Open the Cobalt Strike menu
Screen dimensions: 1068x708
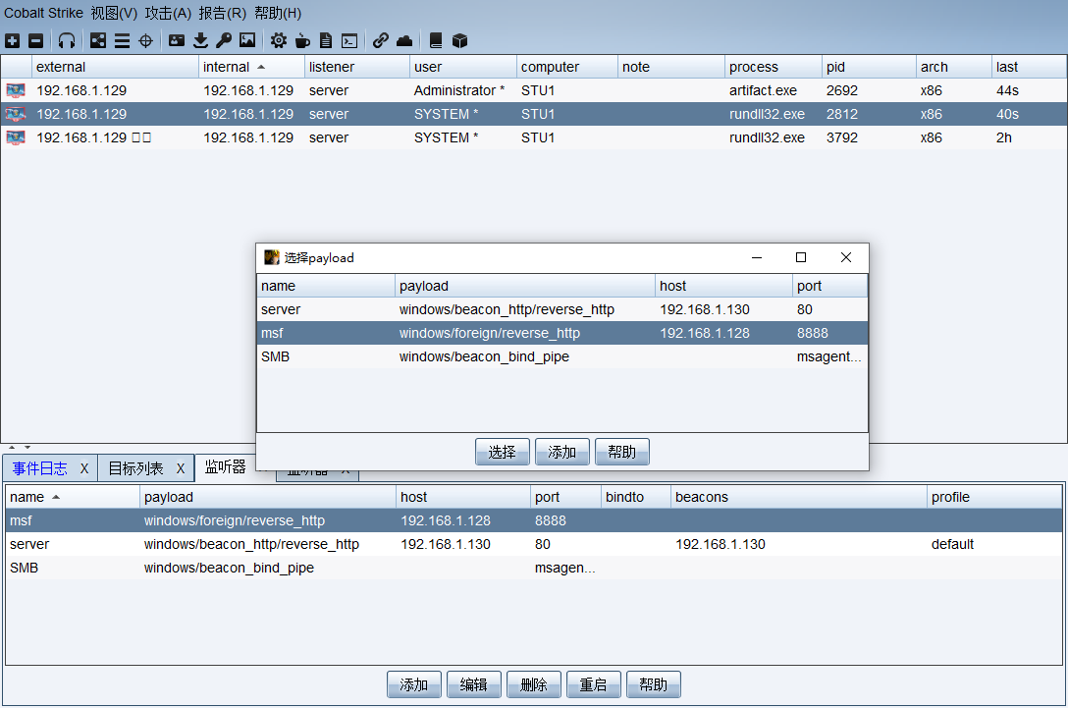pos(43,13)
